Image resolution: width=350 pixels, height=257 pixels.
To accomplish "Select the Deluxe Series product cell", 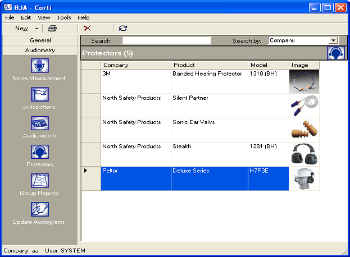I will (210, 178).
